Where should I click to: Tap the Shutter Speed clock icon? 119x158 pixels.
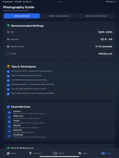[8, 46]
